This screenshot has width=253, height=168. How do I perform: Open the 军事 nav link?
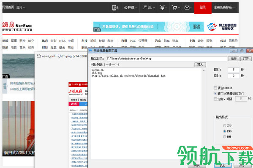pos(14,41)
